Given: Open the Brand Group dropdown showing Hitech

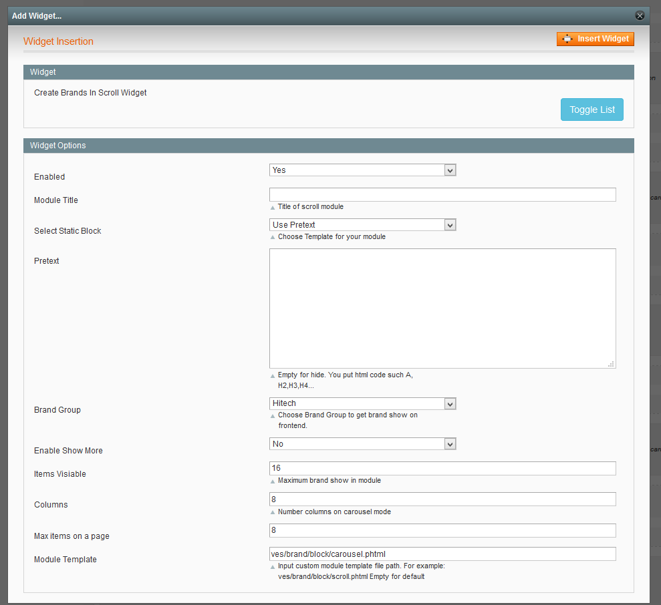Looking at the screenshot, I should 362,403.
